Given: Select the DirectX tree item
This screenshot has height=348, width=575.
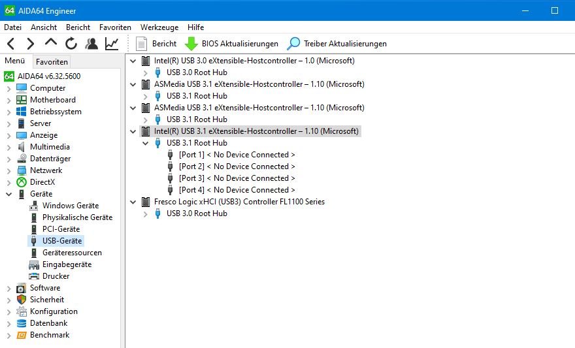Looking at the screenshot, I should 42,182.
